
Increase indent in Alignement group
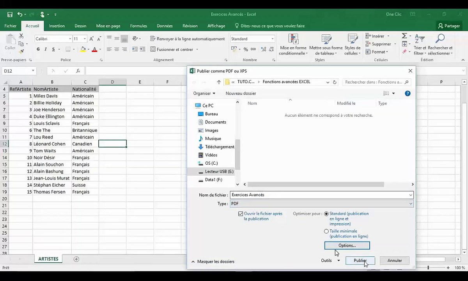pos(143,50)
